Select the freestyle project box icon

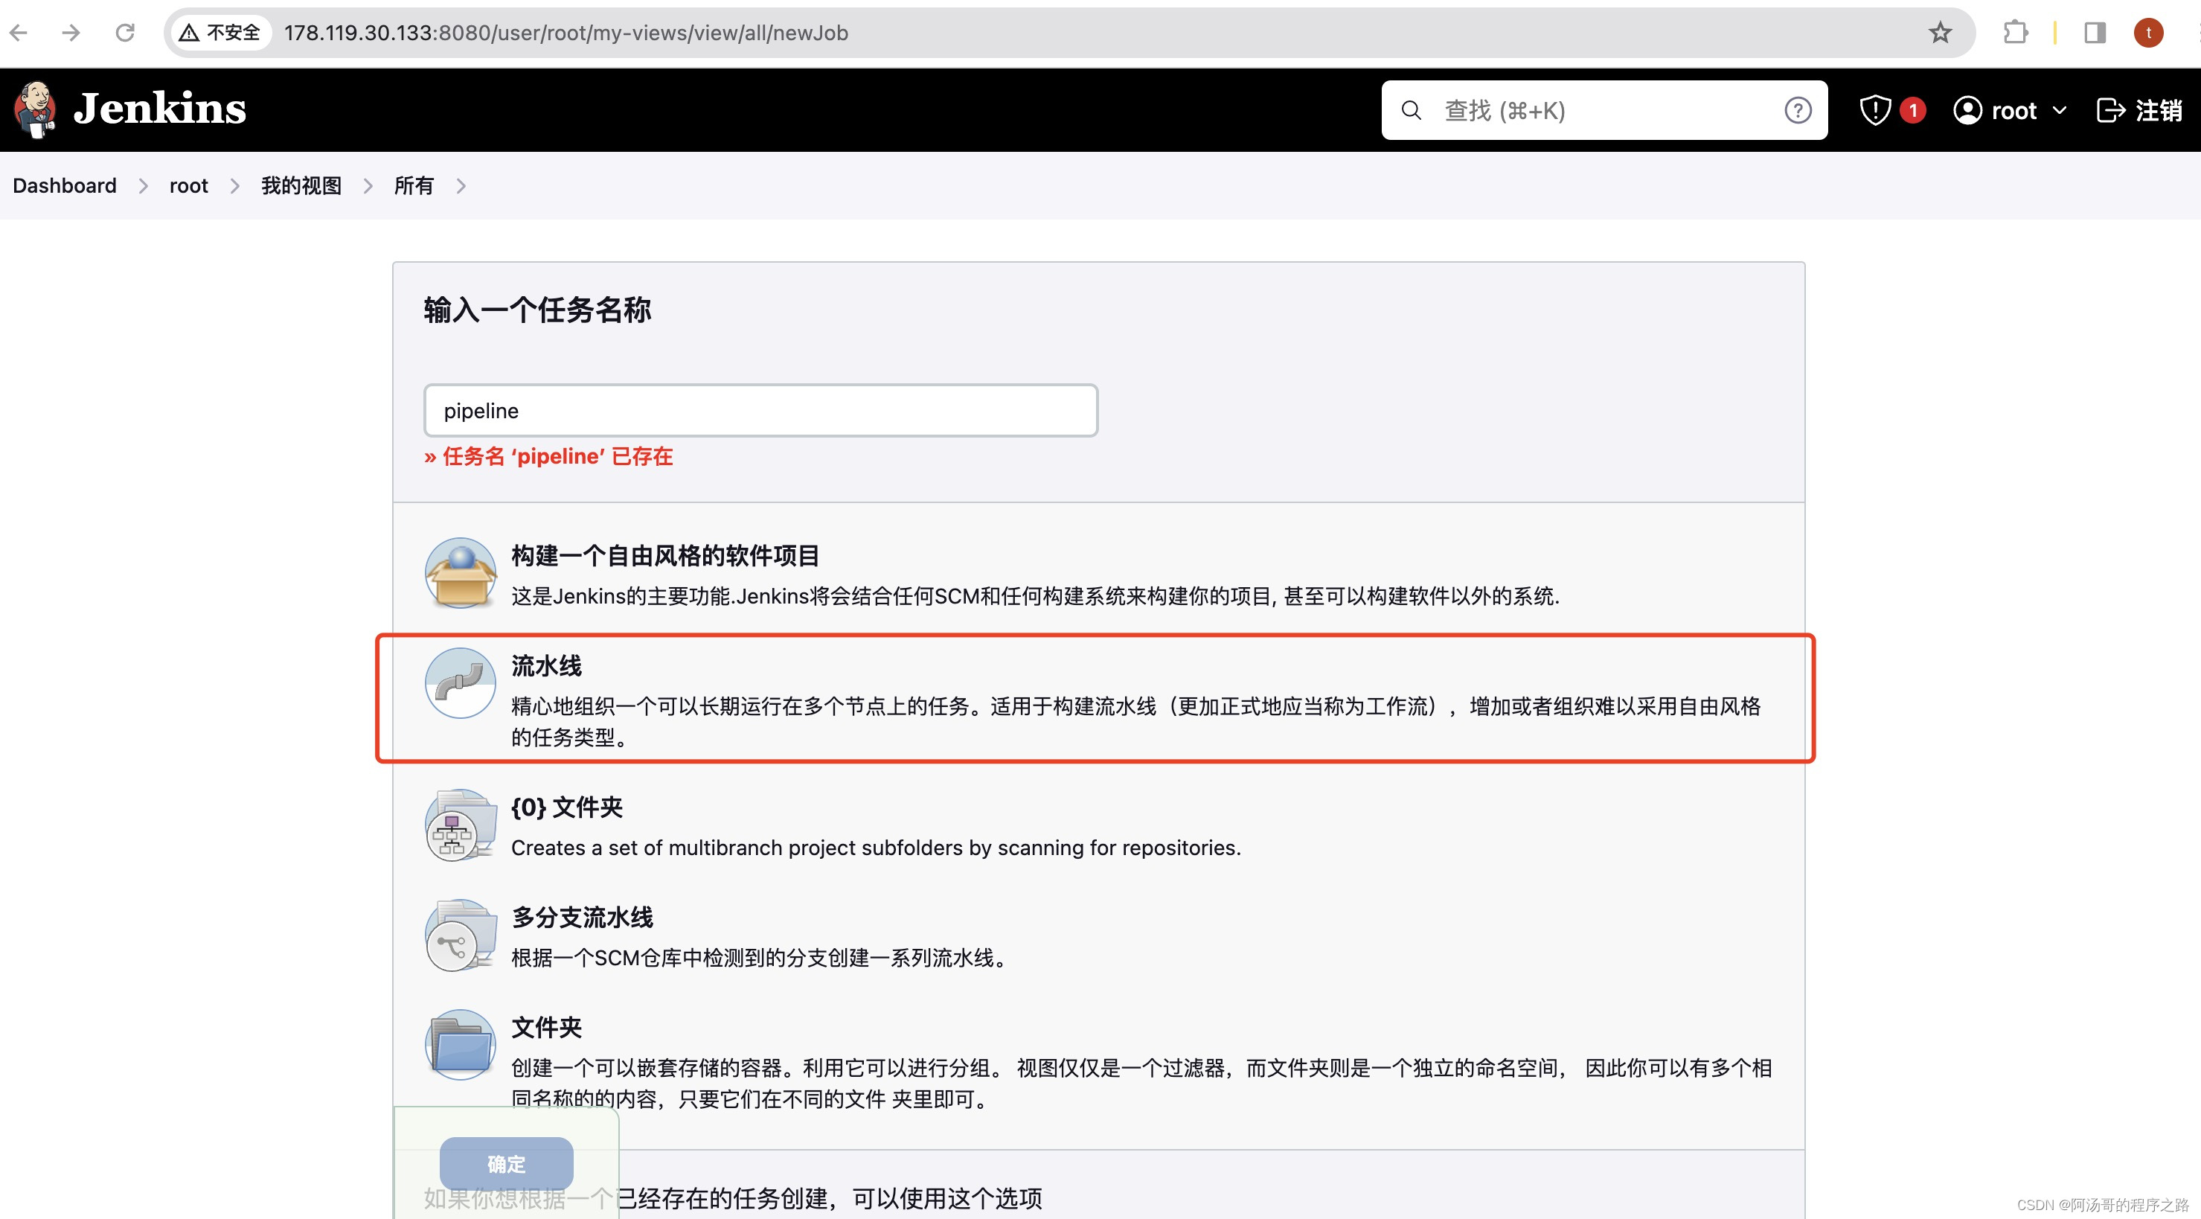coord(461,573)
